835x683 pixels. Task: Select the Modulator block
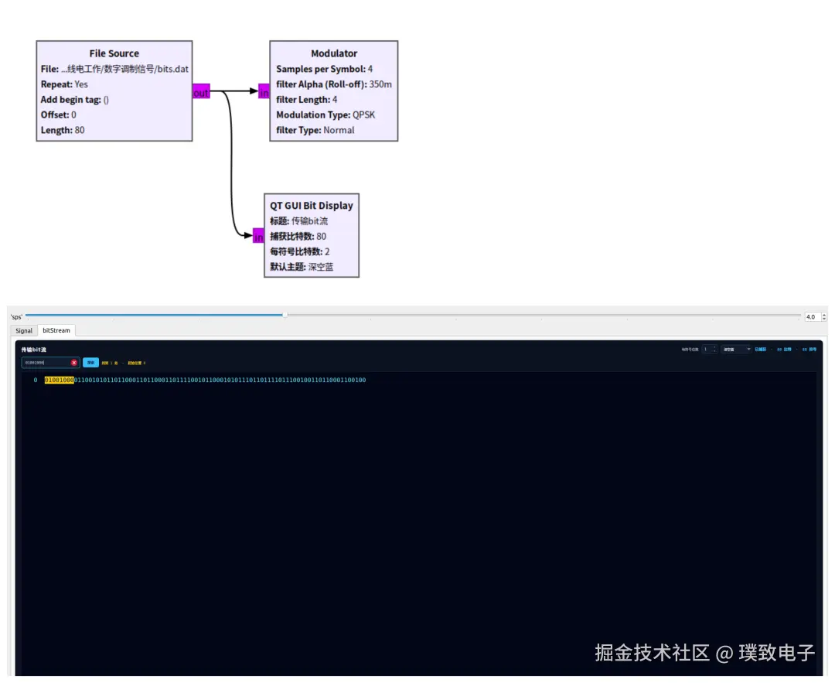334,91
